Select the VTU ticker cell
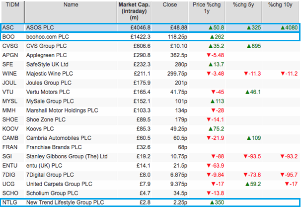 click(8, 92)
